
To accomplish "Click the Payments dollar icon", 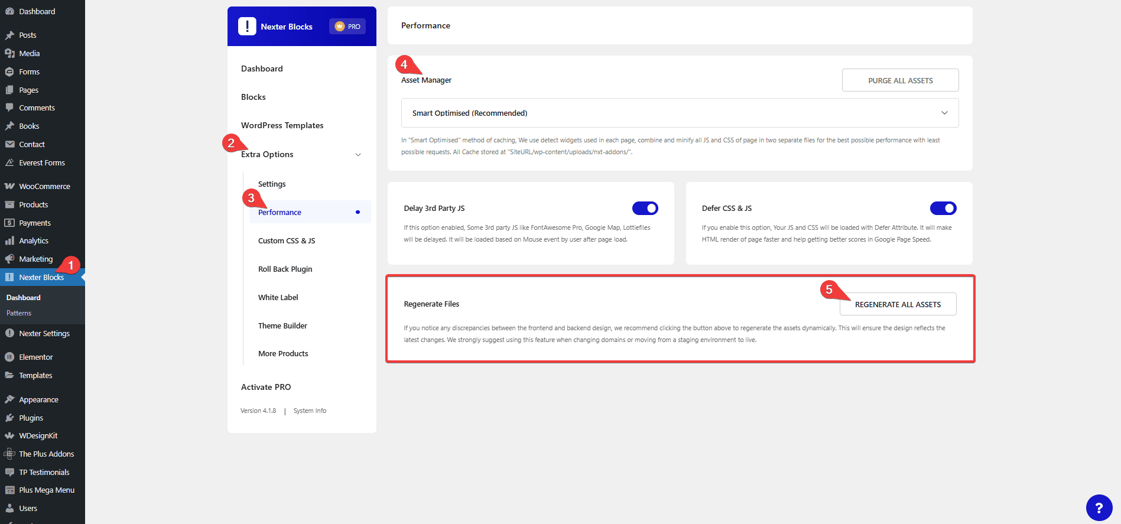I will 9,223.
